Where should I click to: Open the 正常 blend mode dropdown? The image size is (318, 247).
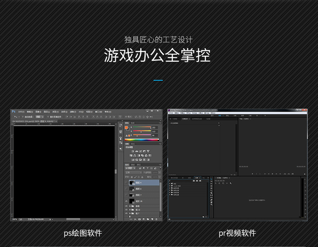tap(133, 172)
